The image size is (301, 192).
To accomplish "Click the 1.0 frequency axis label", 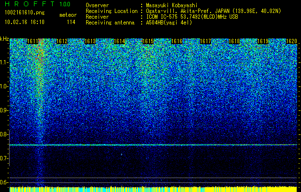I will coord(4,86).
